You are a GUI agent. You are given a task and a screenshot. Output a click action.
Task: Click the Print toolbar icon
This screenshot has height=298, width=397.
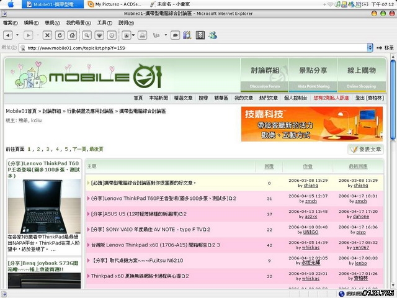(x=142, y=35)
